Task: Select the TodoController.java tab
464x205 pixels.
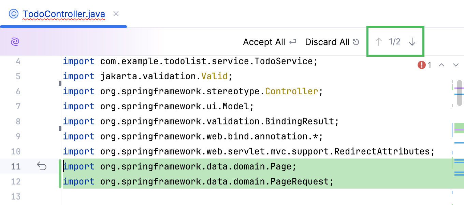Action: pyautogui.click(x=64, y=14)
